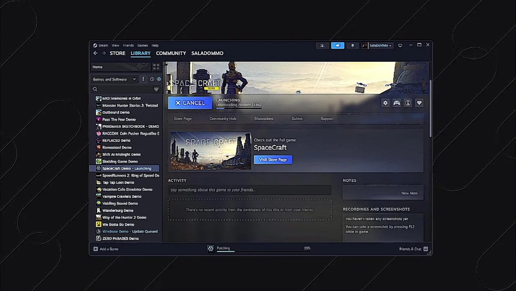
Task: Open game settings gear icon
Action: pyautogui.click(x=385, y=103)
